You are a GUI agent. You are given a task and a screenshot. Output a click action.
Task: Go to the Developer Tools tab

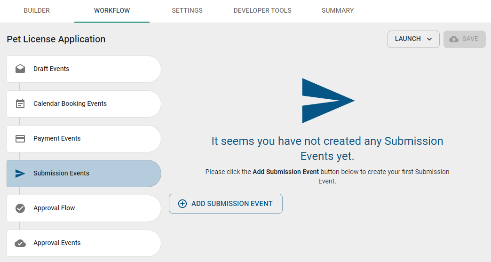click(x=262, y=11)
